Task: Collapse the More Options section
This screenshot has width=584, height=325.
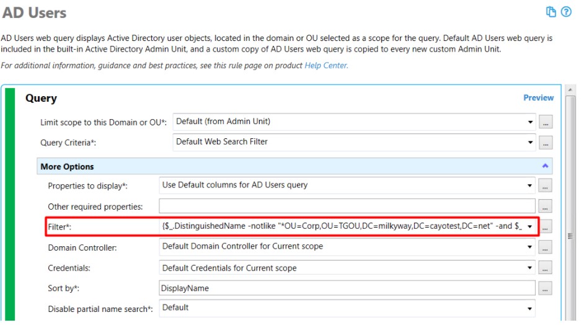Action: coord(545,166)
